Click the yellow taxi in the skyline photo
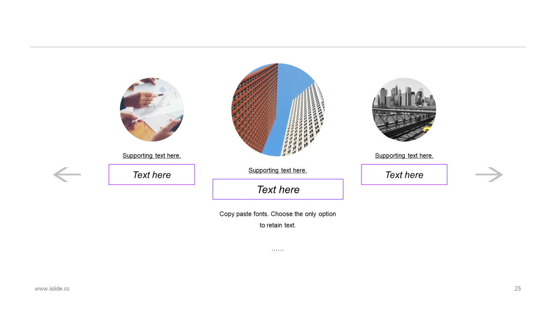Image resolution: width=556 pixels, height=312 pixels. coord(428,127)
